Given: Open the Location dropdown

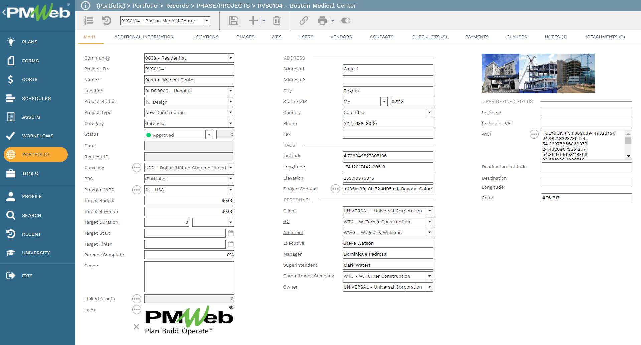Looking at the screenshot, I should click(231, 91).
